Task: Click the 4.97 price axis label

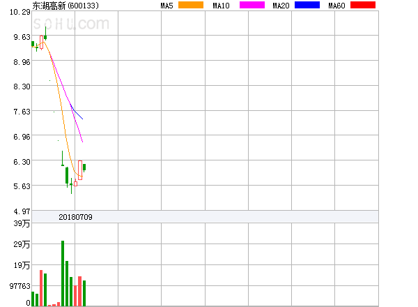Action: (x=22, y=211)
